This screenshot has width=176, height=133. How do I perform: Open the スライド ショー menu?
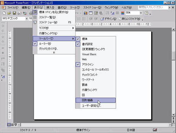[x=92, y=7]
